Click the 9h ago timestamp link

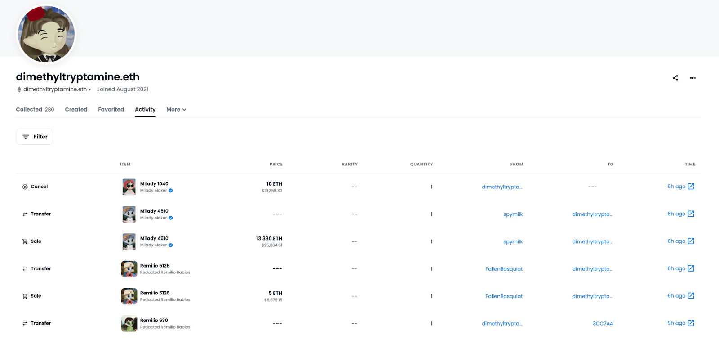click(676, 323)
